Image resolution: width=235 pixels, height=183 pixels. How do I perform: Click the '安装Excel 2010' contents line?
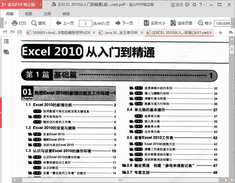pyautogui.click(x=72, y=134)
